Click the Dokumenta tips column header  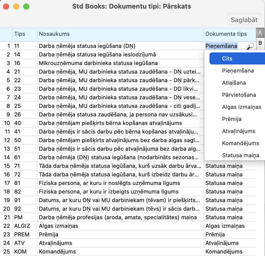pos(226,34)
